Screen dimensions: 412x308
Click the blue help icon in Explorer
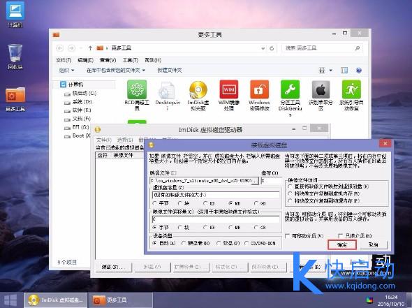click(359, 70)
